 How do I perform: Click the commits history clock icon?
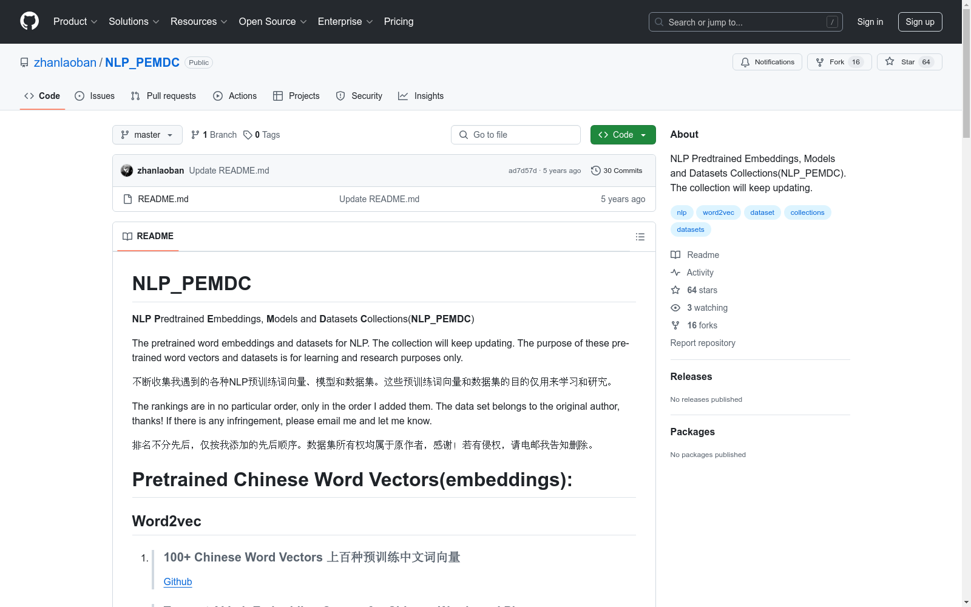[596, 171]
